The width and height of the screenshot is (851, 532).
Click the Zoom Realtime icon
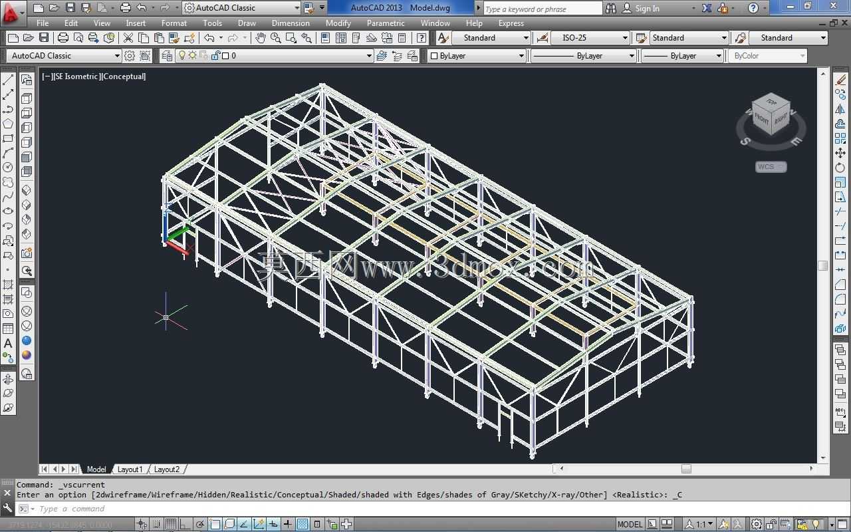click(x=275, y=38)
